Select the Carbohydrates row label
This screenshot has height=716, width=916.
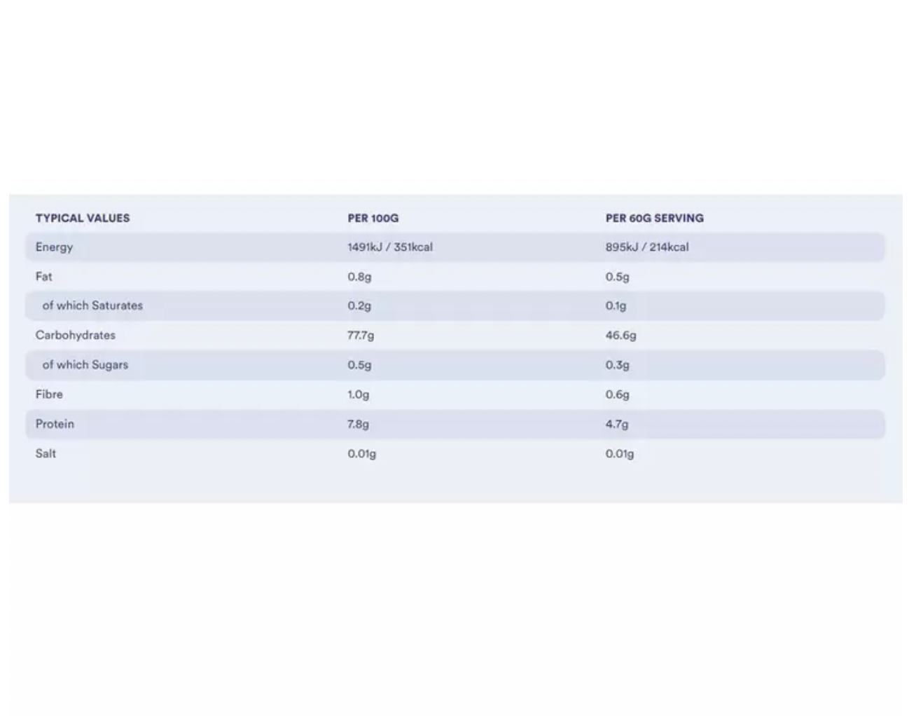click(x=75, y=335)
